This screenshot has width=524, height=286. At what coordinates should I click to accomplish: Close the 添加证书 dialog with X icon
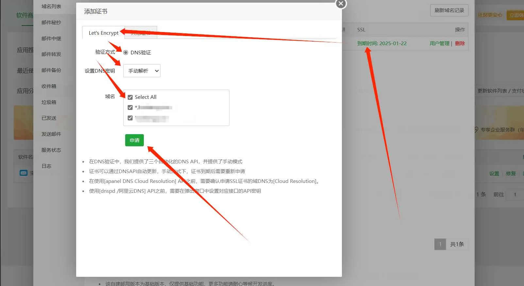click(341, 4)
